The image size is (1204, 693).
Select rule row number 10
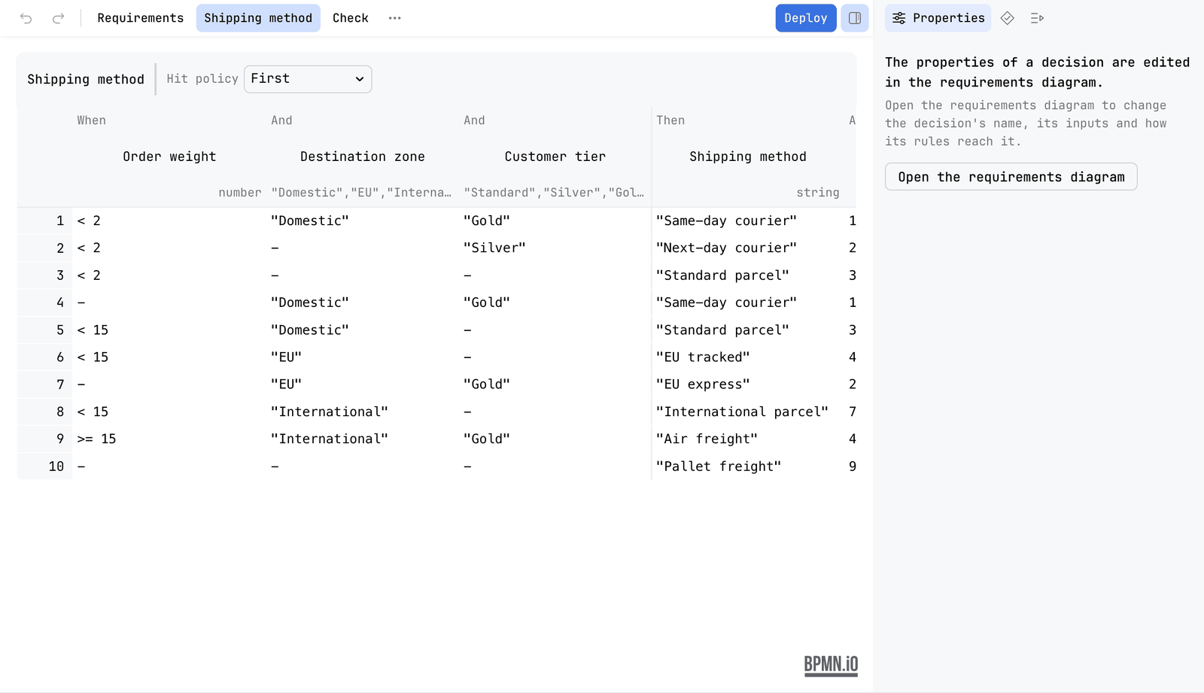[x=45, y=467]
